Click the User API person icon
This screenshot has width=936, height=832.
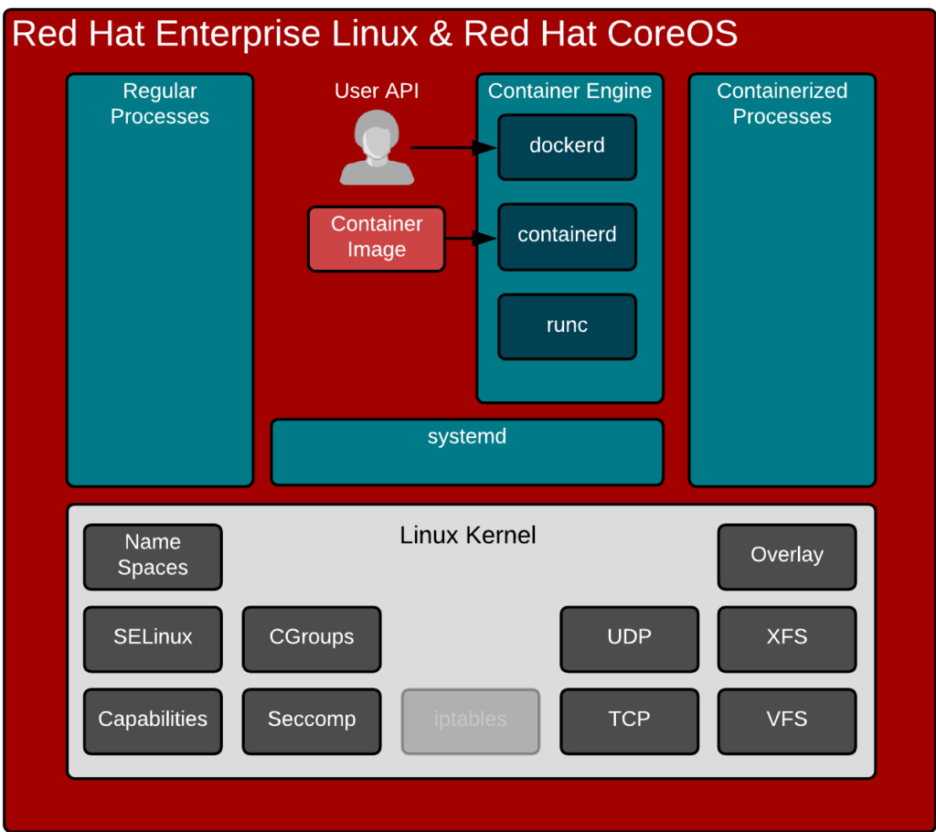coord(377,147)
